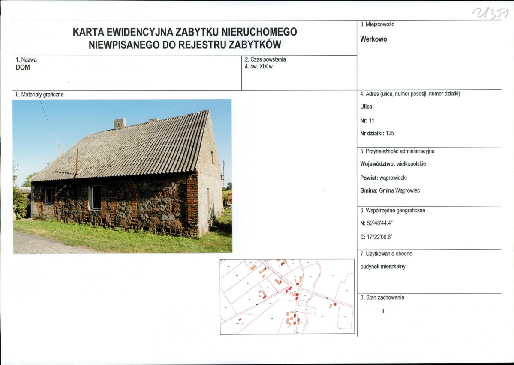Click the '7. Użytkowanie obecne' heading
This screenshot has height=365, width=514.
(x=386, y=254)
